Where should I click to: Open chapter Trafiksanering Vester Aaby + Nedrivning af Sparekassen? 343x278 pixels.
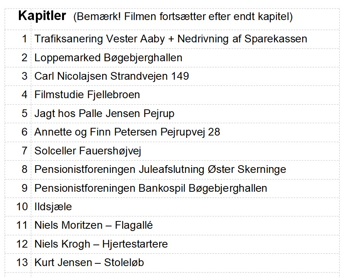pyautogui.click(x=171, y=39)
